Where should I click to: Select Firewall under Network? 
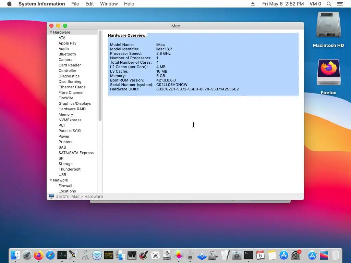tap(65, 186)
